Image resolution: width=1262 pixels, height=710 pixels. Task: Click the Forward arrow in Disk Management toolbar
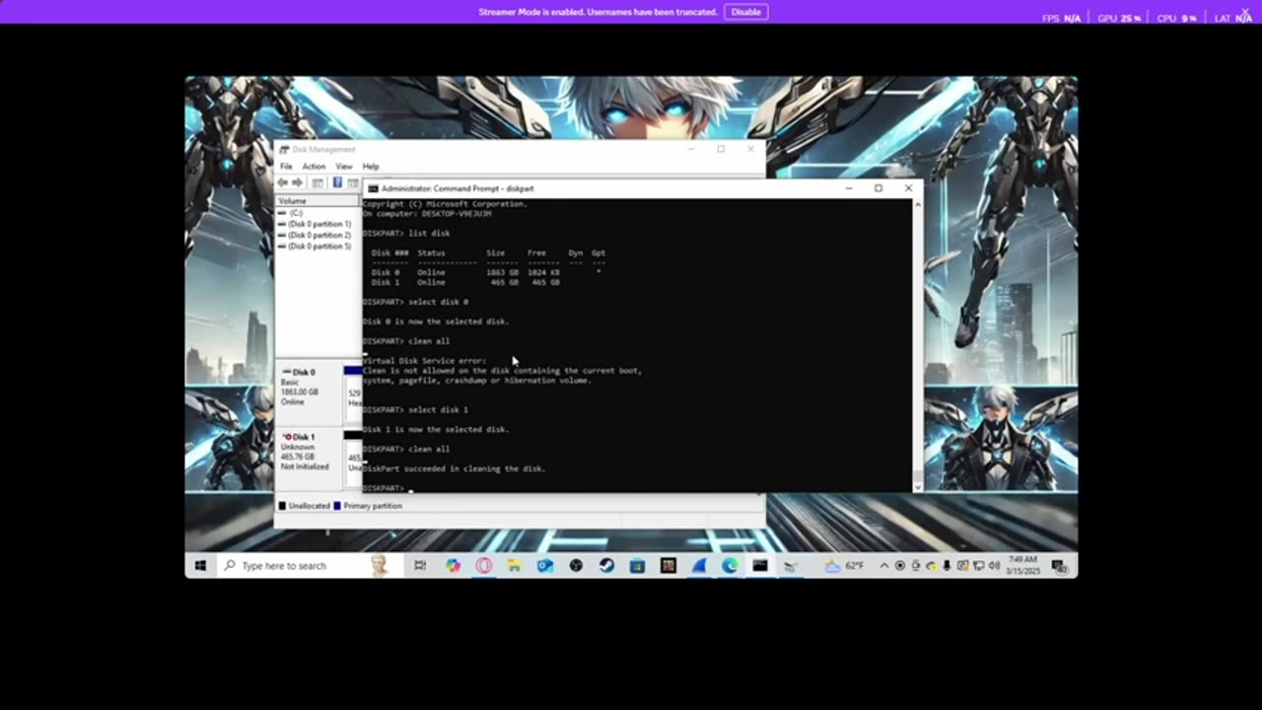coord(298,182)
